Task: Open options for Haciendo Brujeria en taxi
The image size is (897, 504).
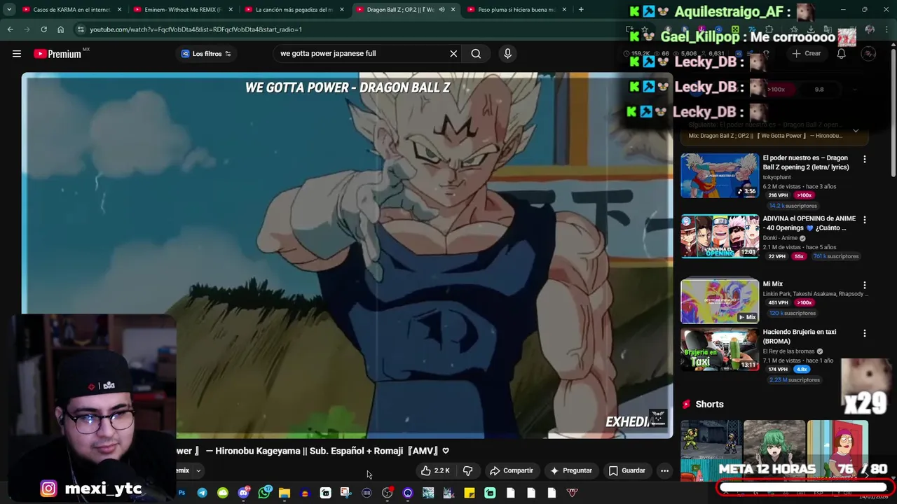Action: pos(865,333)
